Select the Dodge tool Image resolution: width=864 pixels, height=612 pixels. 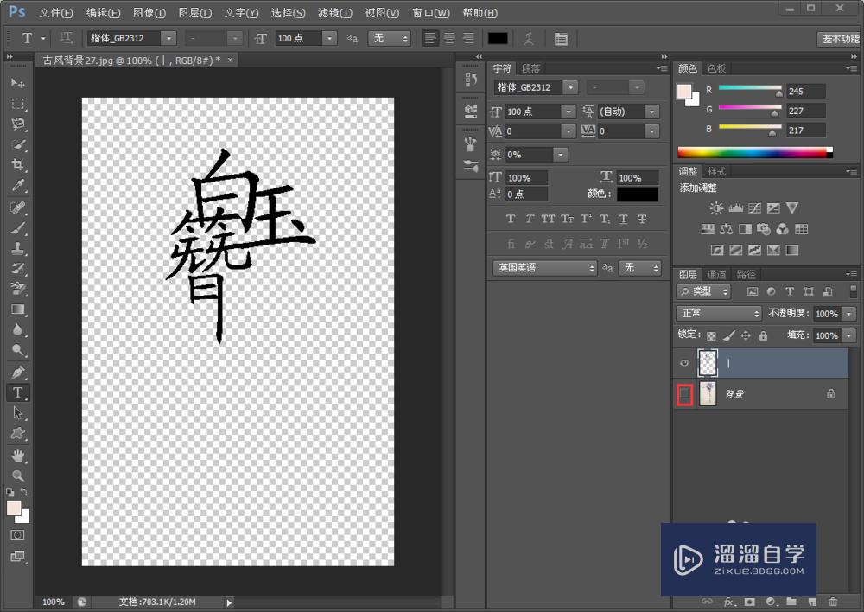click(x=17, y=350)
